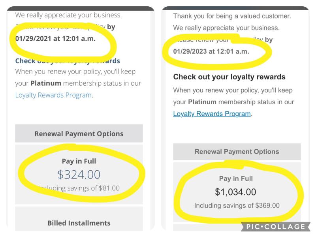Click the PicCollage watermark logo
The image size is (316, 237).
[275, 226]
